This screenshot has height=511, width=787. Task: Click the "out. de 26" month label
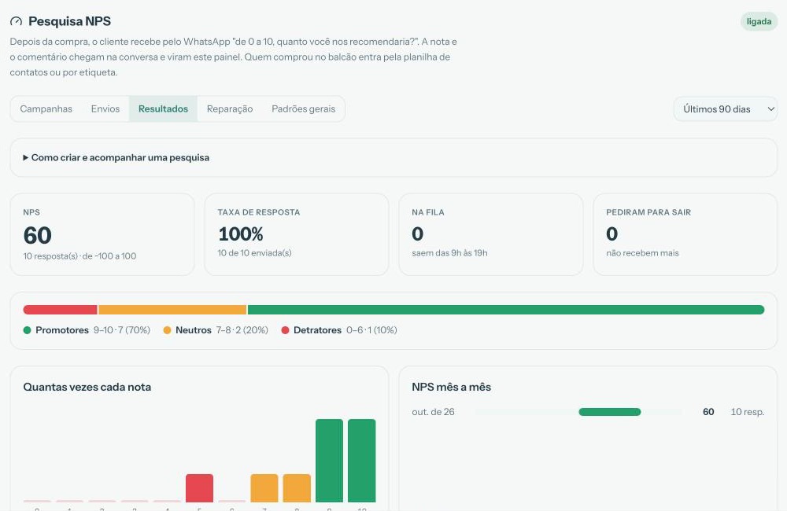click(433, 412)
